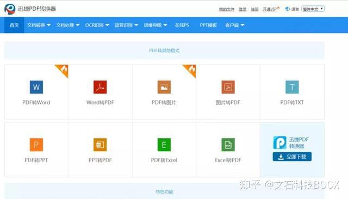This screenshot has width=348, height=199.
Task: Open the PDF转TXT teal T icon
Action: click(x=292, y=87)
